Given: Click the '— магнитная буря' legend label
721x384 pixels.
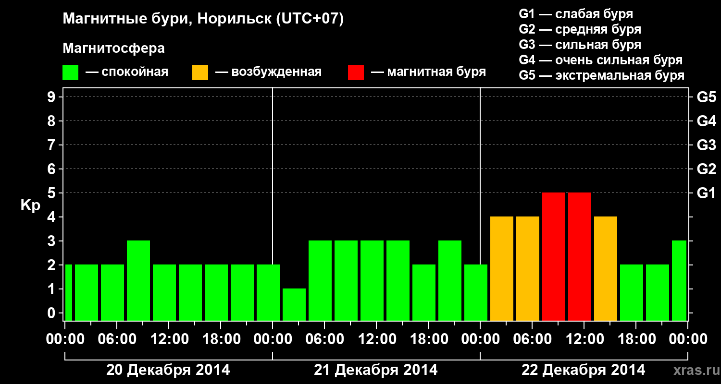Looking at the screenshot, I should (x=428, y=72).
